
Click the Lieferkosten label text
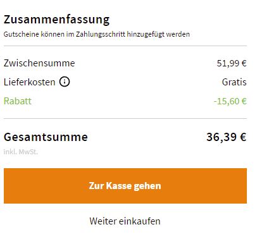(30, 82)
